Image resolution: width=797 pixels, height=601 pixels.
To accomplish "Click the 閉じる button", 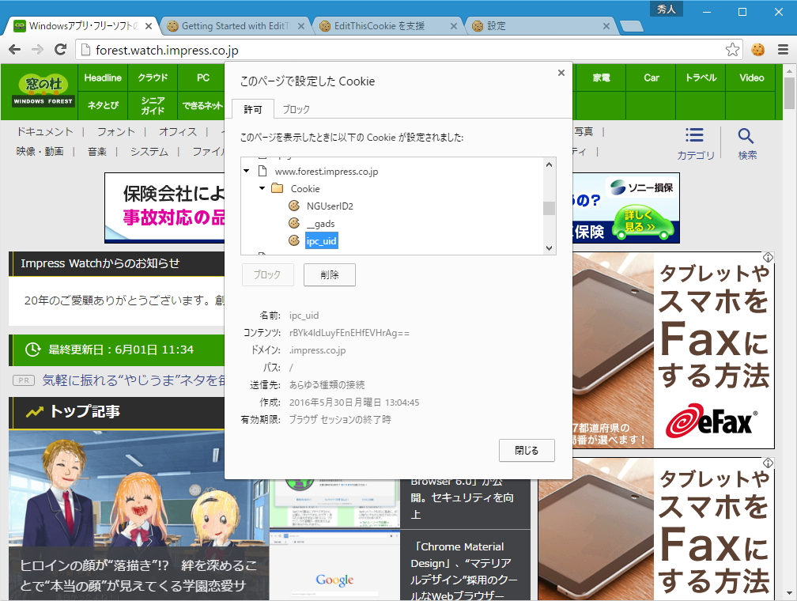I will point(527,451).
